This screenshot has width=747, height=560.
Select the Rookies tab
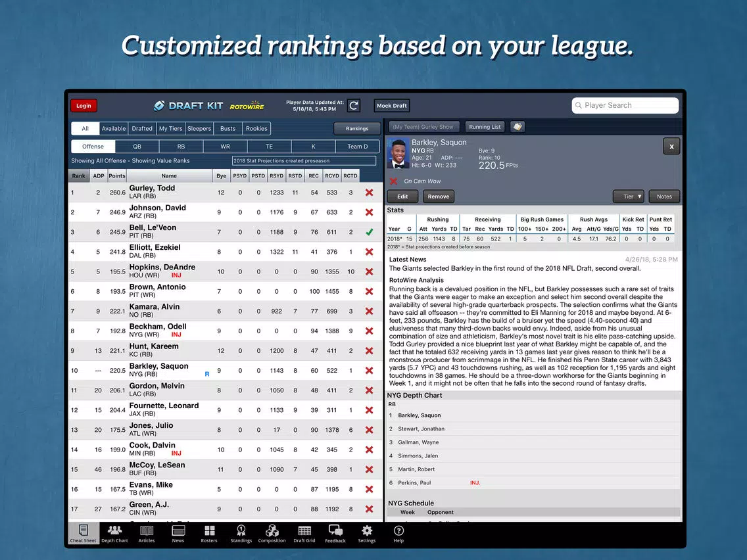click(x=256, y=129)
